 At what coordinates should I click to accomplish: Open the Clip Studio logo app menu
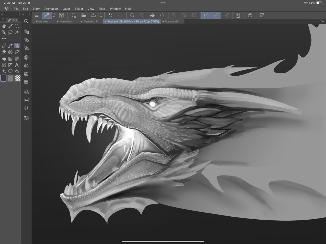pyautogui.click(x=6, y=9)
